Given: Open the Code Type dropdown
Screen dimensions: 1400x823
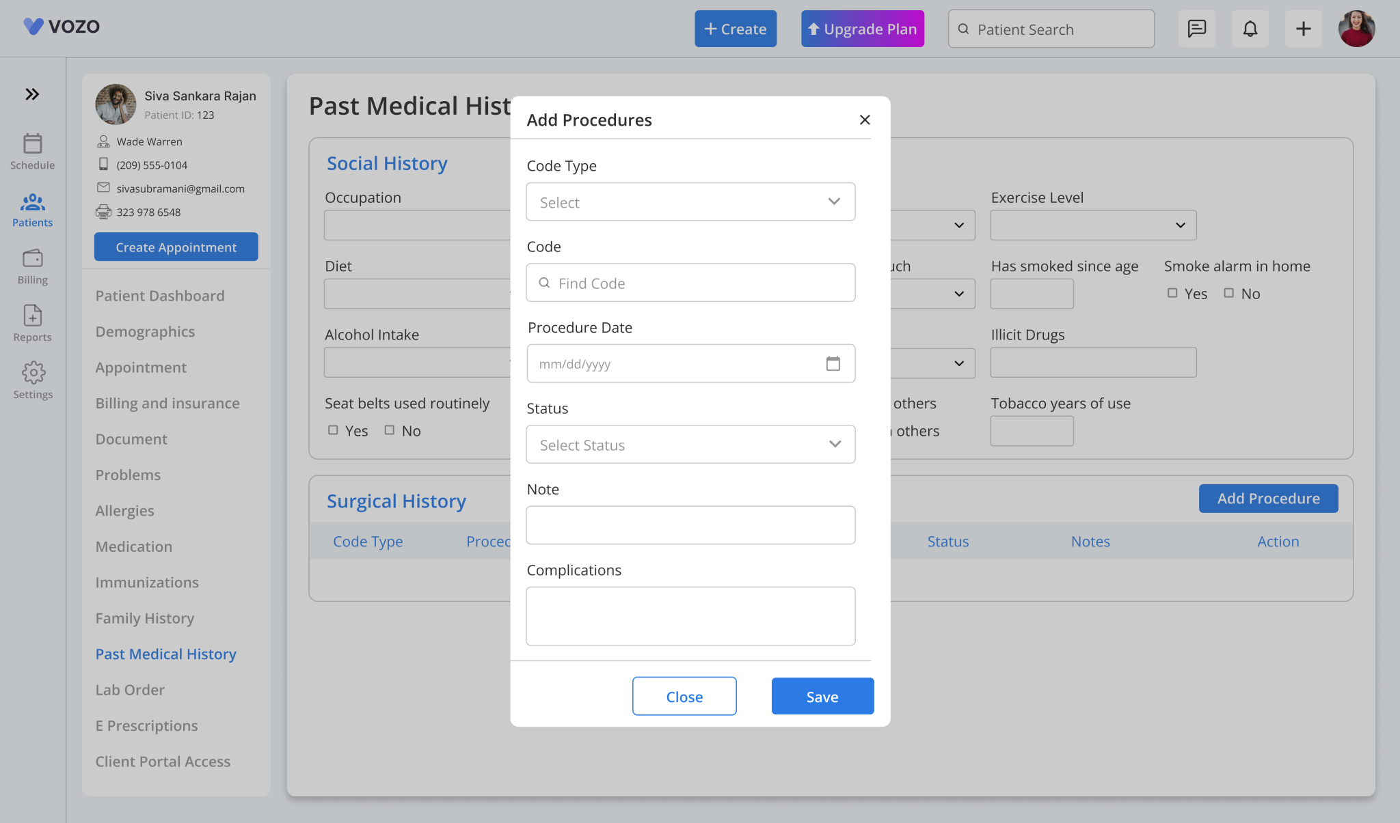Looking at the screenshot, I should (690, 202).
